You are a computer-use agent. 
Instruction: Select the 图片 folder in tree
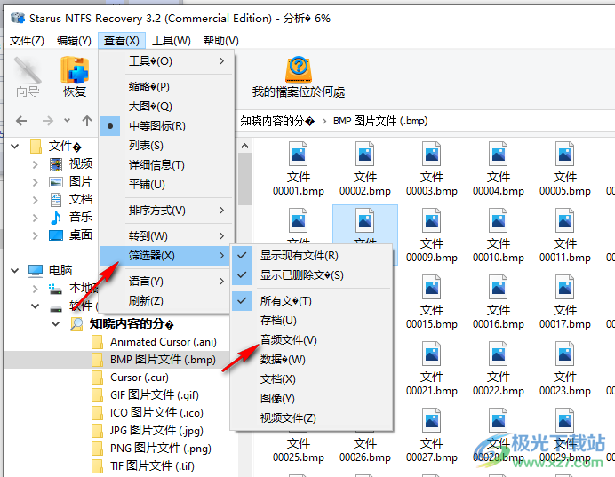click(71, 181)
